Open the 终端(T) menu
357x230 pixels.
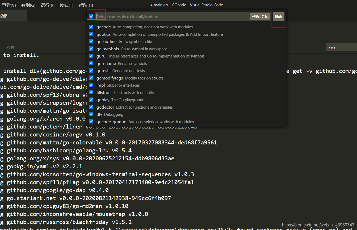click(66, 5)
